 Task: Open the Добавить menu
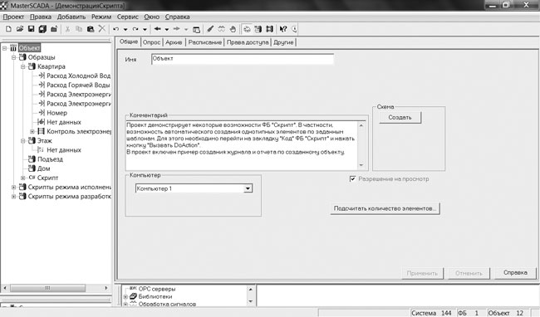click(x=71, y=17)
